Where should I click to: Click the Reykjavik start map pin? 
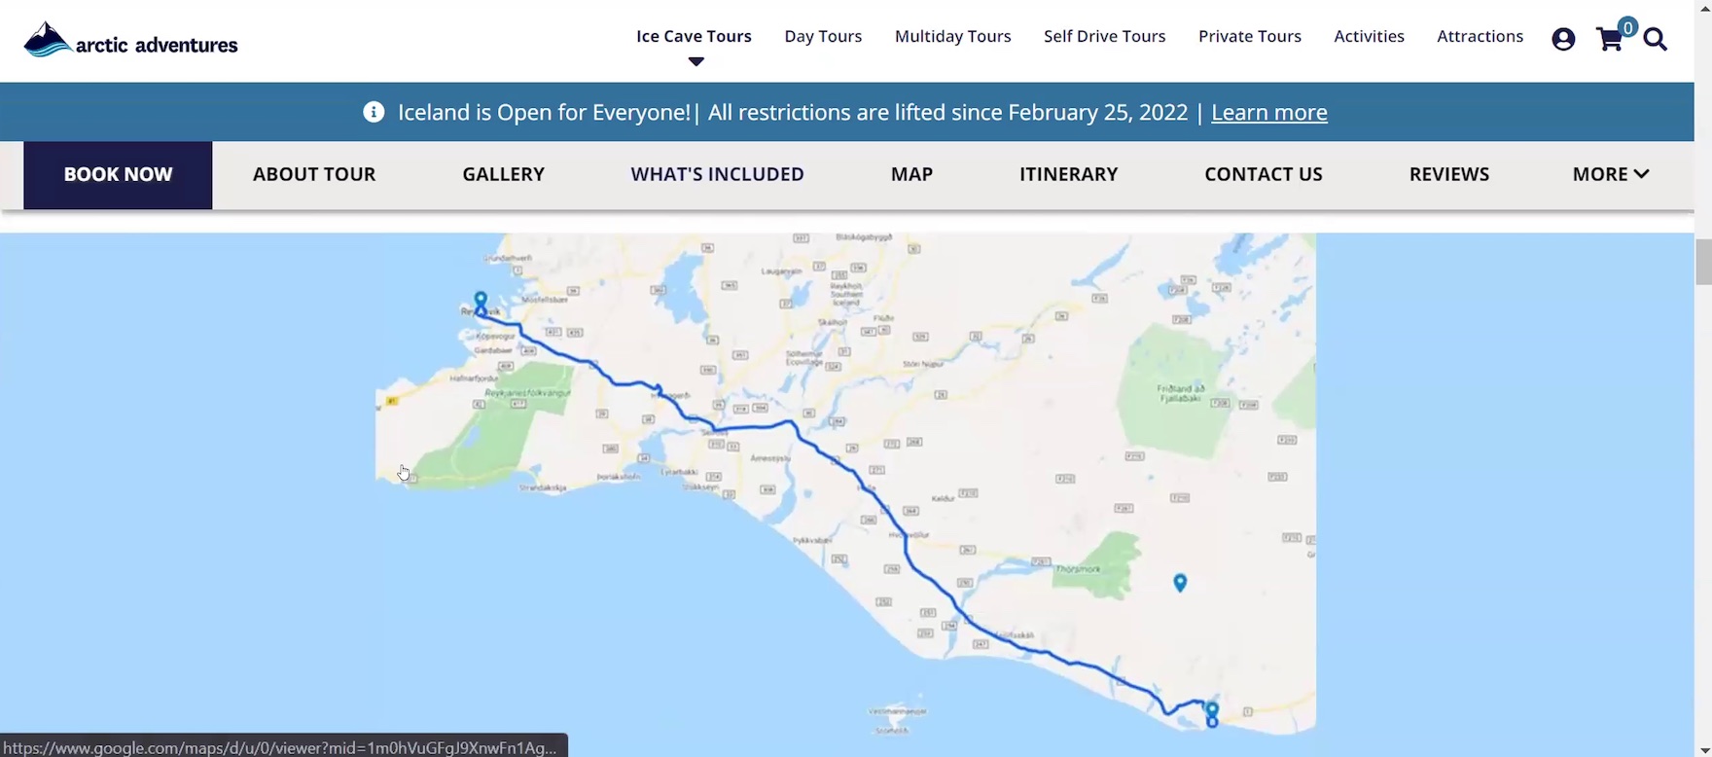point(481,302)
